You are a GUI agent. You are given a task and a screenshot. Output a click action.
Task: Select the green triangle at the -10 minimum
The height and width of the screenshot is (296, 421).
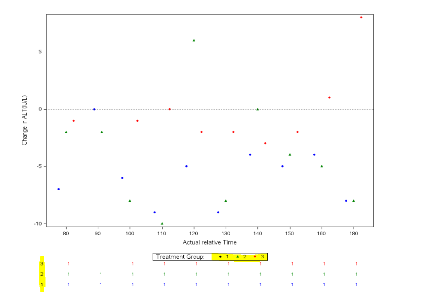pyautogui.click(x=162, y=224)
